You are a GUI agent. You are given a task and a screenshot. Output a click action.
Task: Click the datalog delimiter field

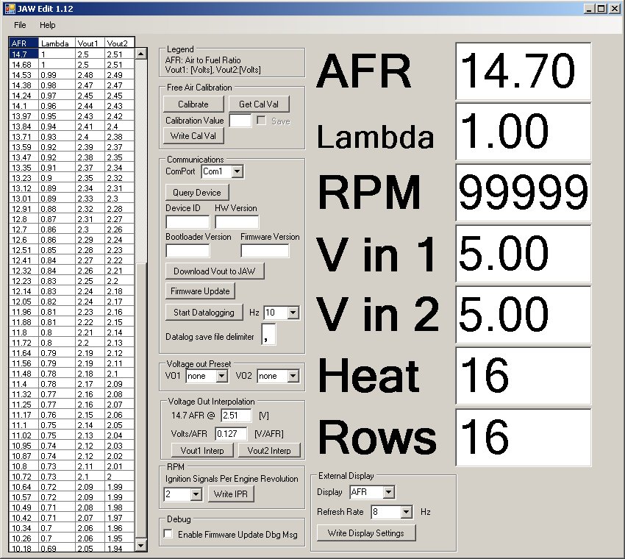268,334
